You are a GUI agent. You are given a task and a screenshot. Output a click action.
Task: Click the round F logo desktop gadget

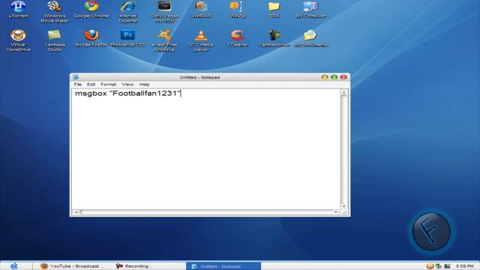(x=431, y=232)
